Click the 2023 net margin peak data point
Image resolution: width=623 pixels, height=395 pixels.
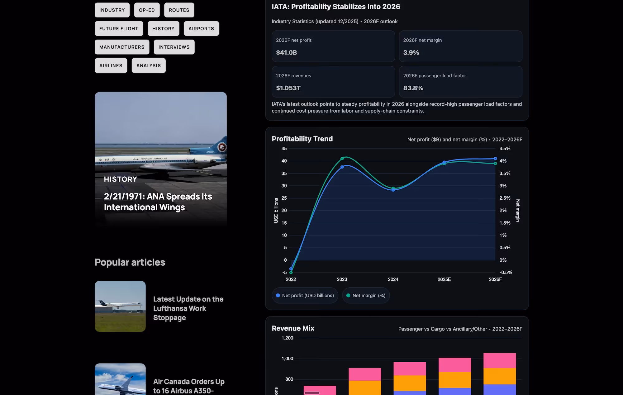coord(342,159)
